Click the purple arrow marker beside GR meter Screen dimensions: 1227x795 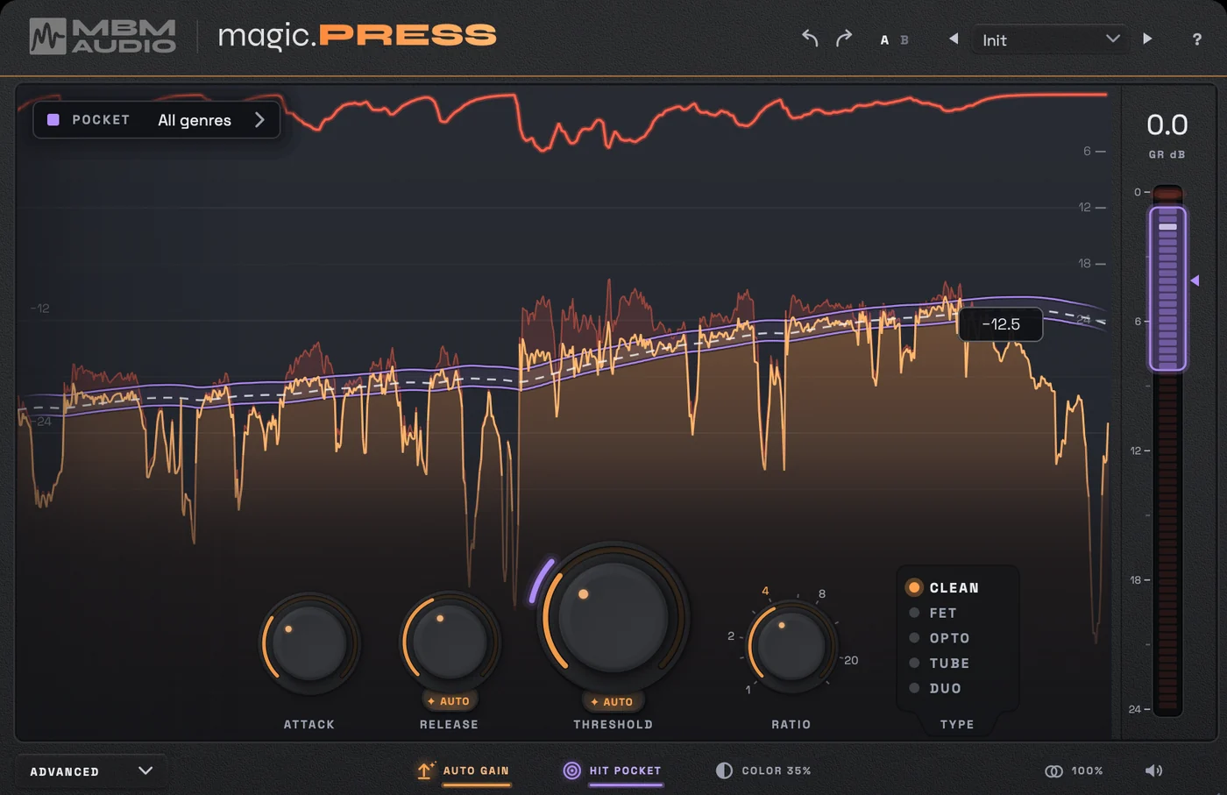point(1195,280)
